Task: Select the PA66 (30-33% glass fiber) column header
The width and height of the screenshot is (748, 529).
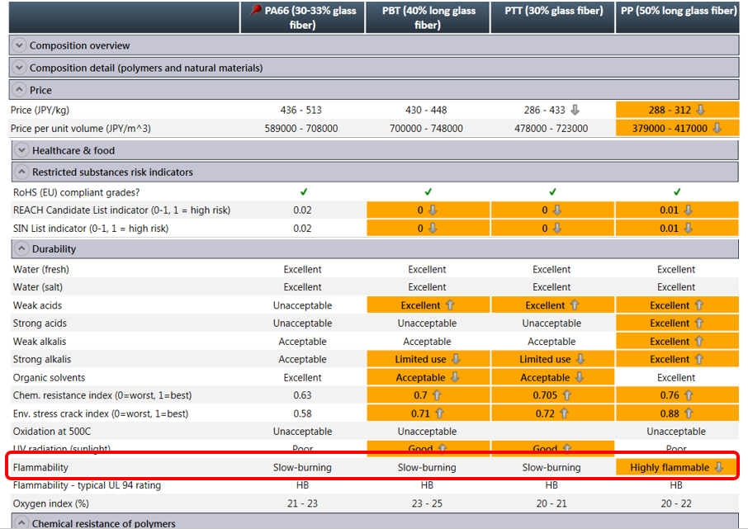Action: (302, 17)
